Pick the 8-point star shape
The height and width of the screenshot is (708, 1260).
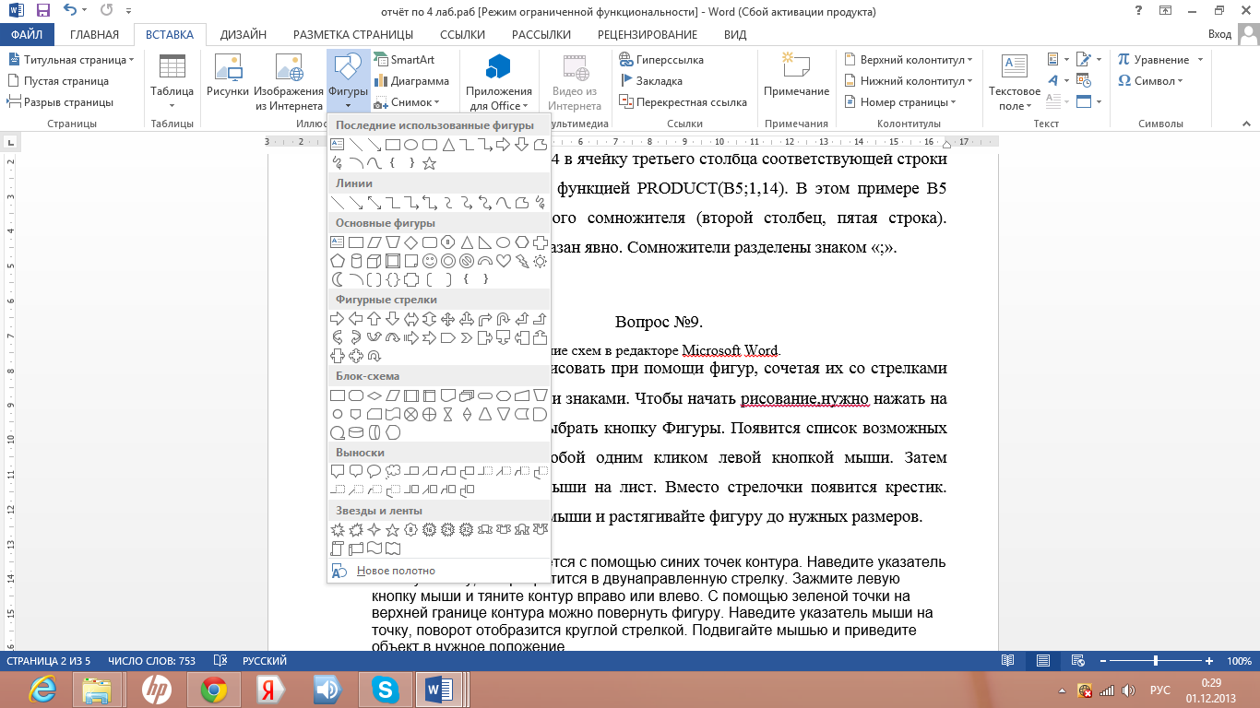click(x=410, y=530)
